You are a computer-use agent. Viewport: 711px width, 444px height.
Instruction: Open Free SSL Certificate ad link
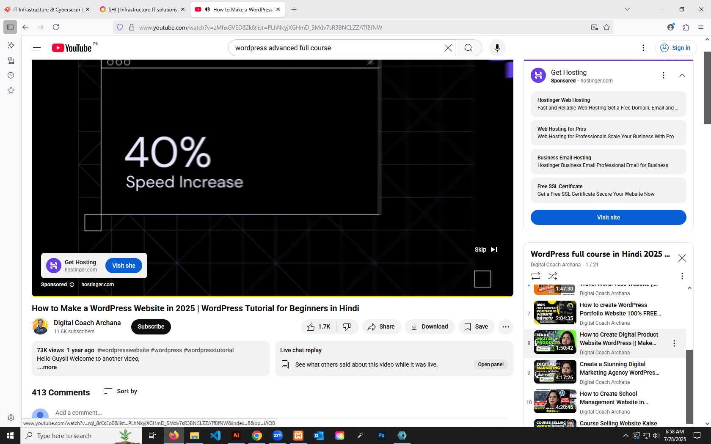click(609, 190)
